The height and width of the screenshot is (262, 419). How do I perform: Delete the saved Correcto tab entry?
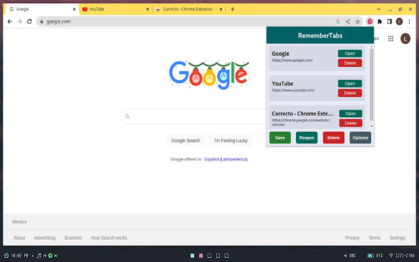pos(351,123)
